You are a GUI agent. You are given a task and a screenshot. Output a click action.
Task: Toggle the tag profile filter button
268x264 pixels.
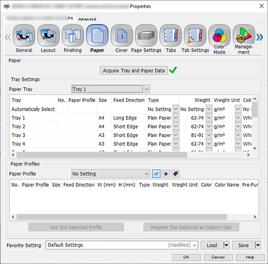(x=176, y=173)
